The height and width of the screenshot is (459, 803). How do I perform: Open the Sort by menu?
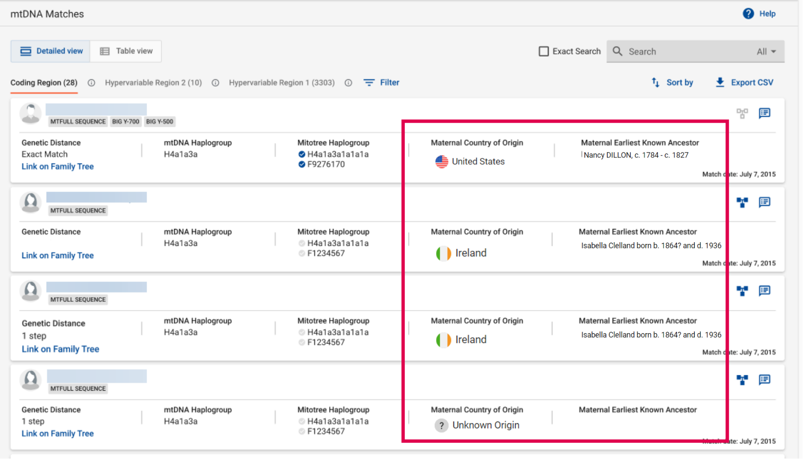pos(672,82)
